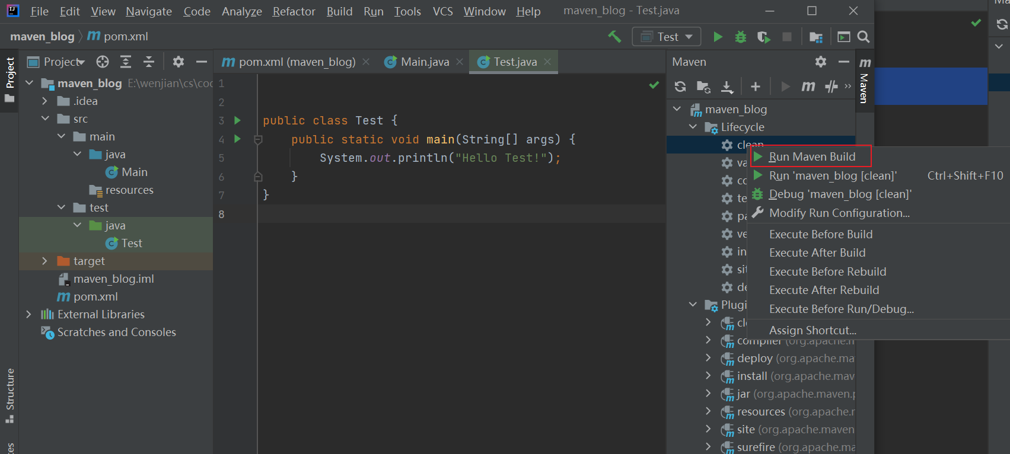Viewport: 1010px width, 454px height.
Task: Click the Stop square icon in the toolbar
Action: click(x=787, y=37)
